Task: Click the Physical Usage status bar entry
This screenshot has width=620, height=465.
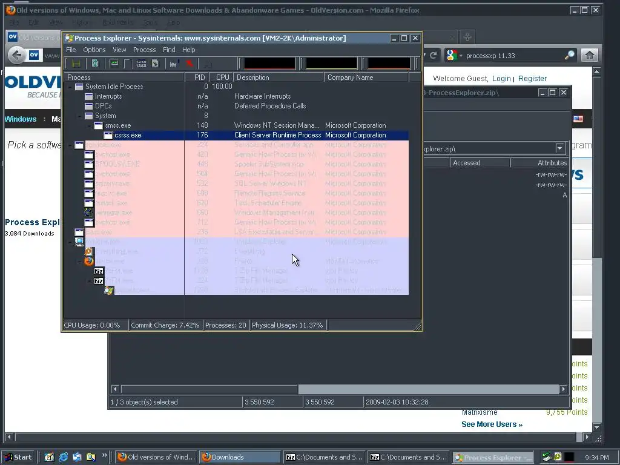Action: pyautogui.click(x=288, y=325)
